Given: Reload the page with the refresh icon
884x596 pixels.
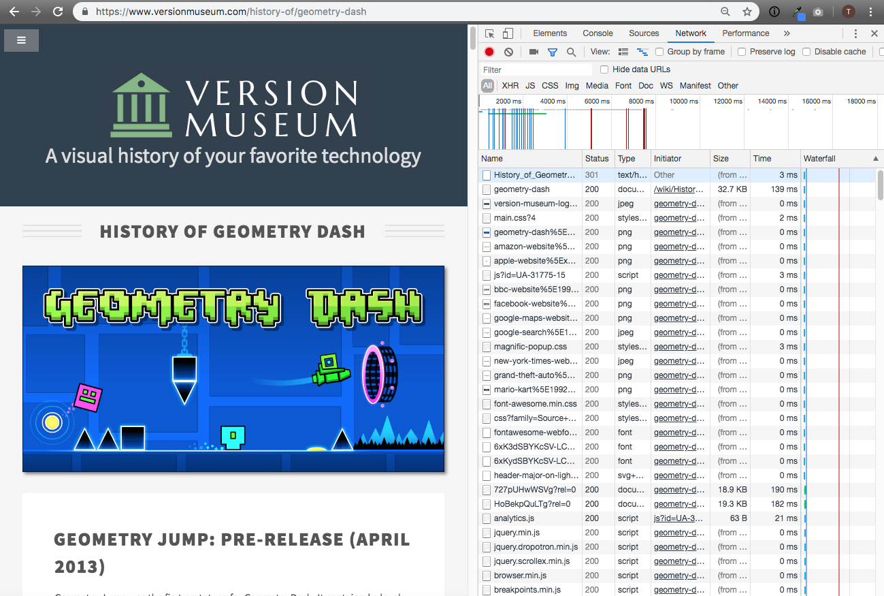Looking at the screenshot, I should pos(58,12).
